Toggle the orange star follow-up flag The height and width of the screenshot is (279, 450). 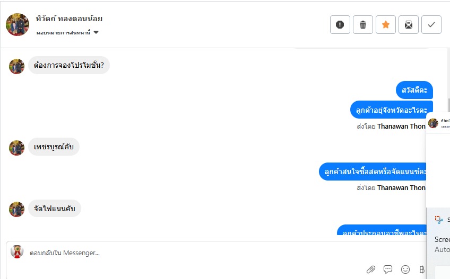[386, 25]
